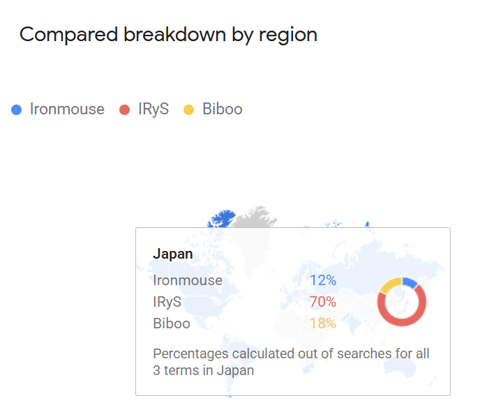Select the Ironmouse legend label

coord(67,109)
